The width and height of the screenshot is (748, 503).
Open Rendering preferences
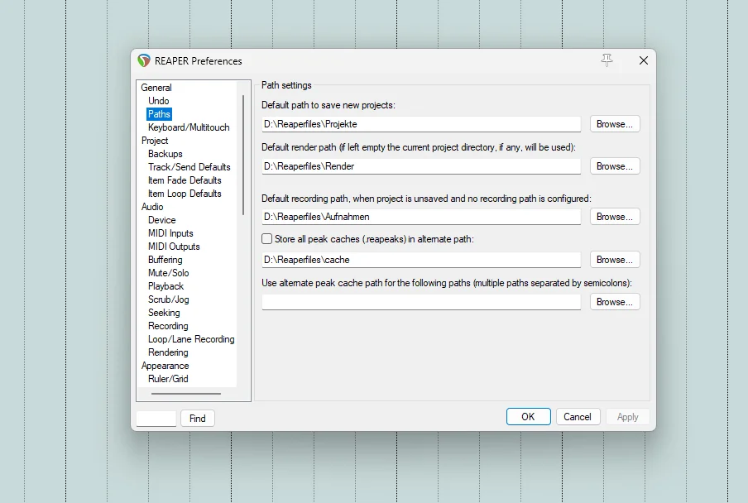[168, 352]
